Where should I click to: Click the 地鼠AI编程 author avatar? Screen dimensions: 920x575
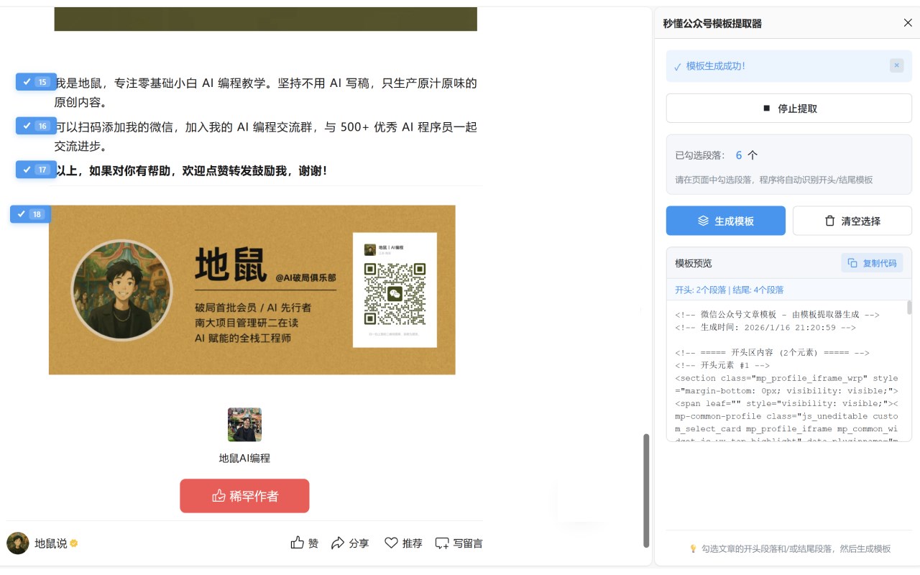[244, 424]
